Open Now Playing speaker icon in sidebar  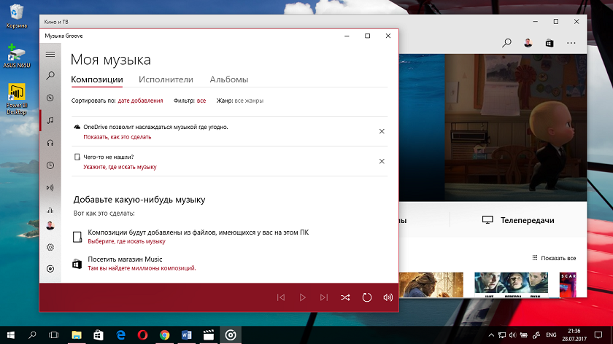point(50,188)
